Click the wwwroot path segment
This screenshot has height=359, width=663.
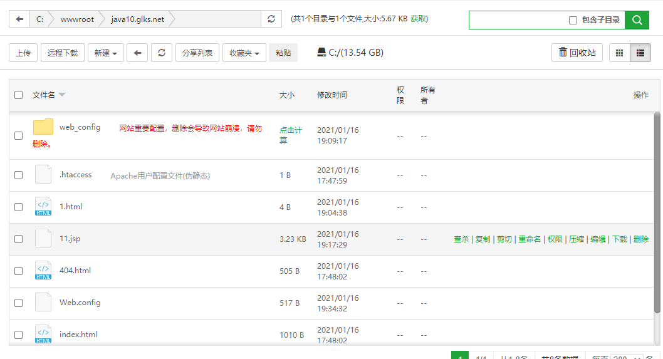coord(77,19)
